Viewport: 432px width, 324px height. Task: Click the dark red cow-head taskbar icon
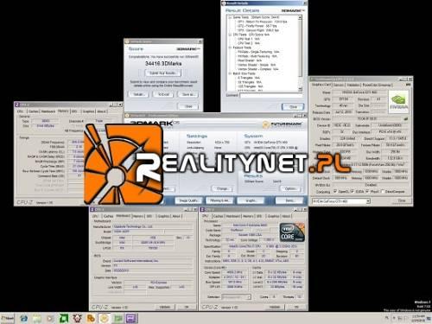77,318
